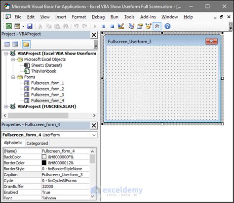Click Properties list scroll up arrow

[x=92, y=152]
